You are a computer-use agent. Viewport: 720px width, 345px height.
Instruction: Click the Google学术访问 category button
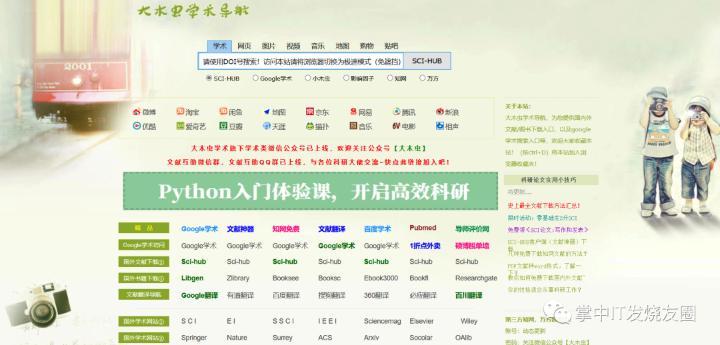(x=144, y=245)
